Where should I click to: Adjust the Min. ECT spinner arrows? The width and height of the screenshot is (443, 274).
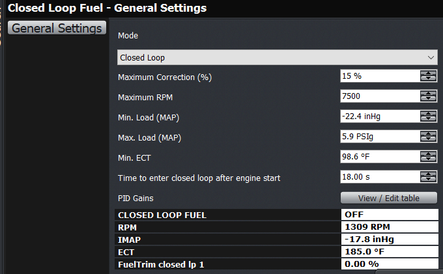(428, 157)
